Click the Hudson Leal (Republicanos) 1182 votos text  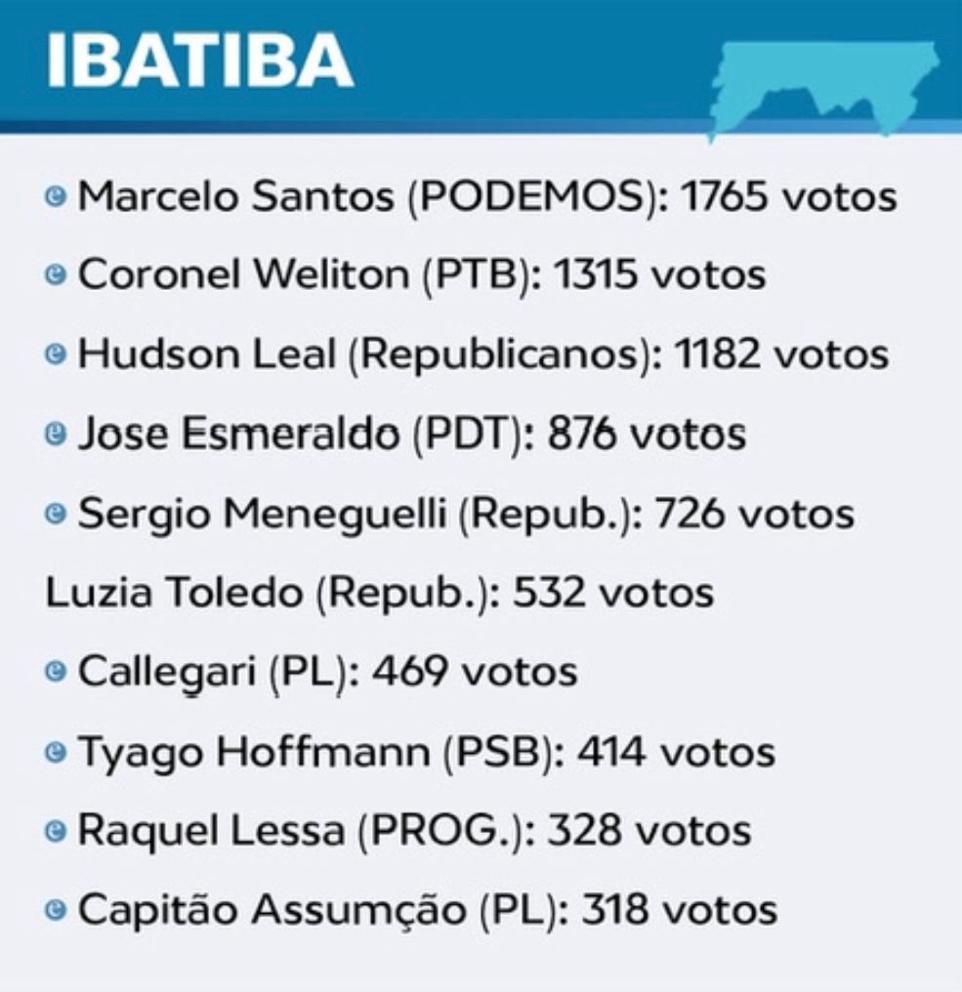(x=482, y=355)
